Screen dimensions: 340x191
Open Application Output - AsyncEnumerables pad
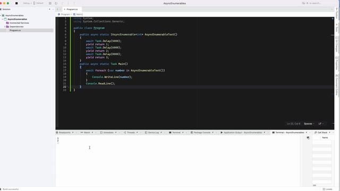(243, 133)
